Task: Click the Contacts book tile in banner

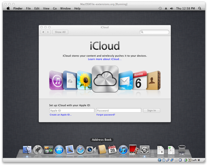Action: click(154, 81)
